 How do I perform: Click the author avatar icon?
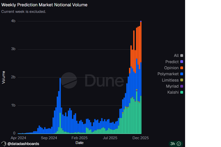4,144
